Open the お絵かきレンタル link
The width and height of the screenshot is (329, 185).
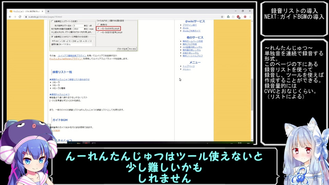(x=191, y=53)
